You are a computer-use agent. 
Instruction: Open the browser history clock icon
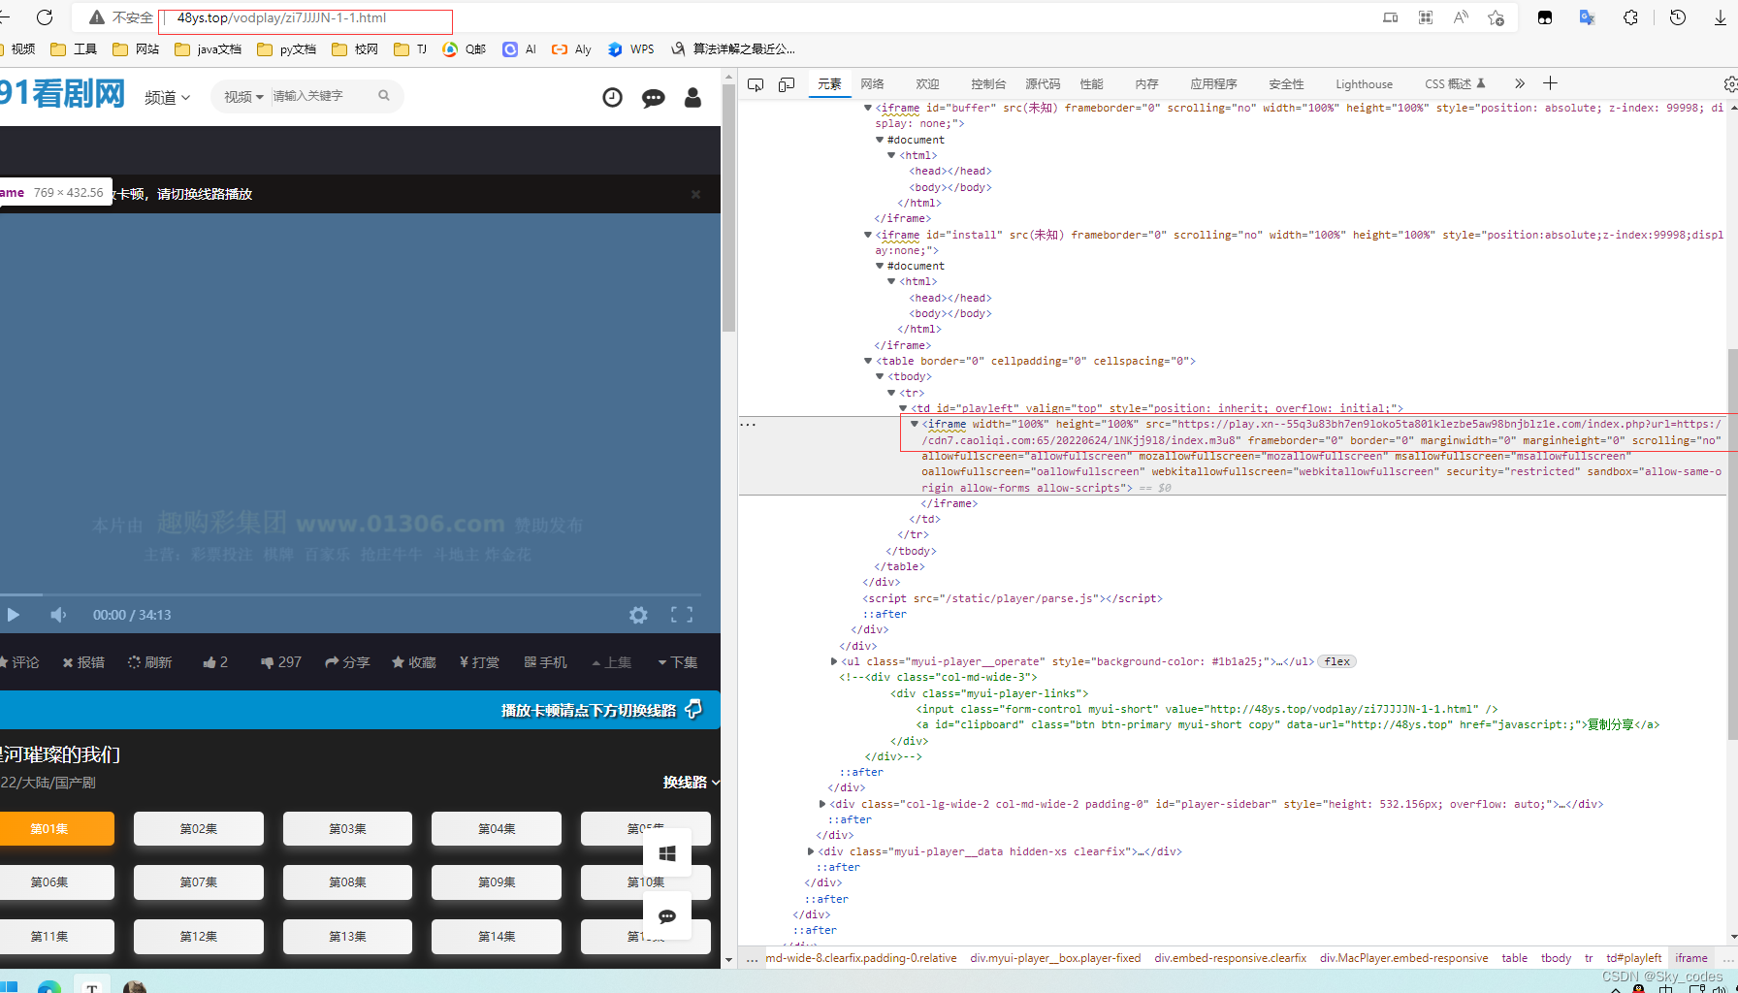coord(1678,17)
